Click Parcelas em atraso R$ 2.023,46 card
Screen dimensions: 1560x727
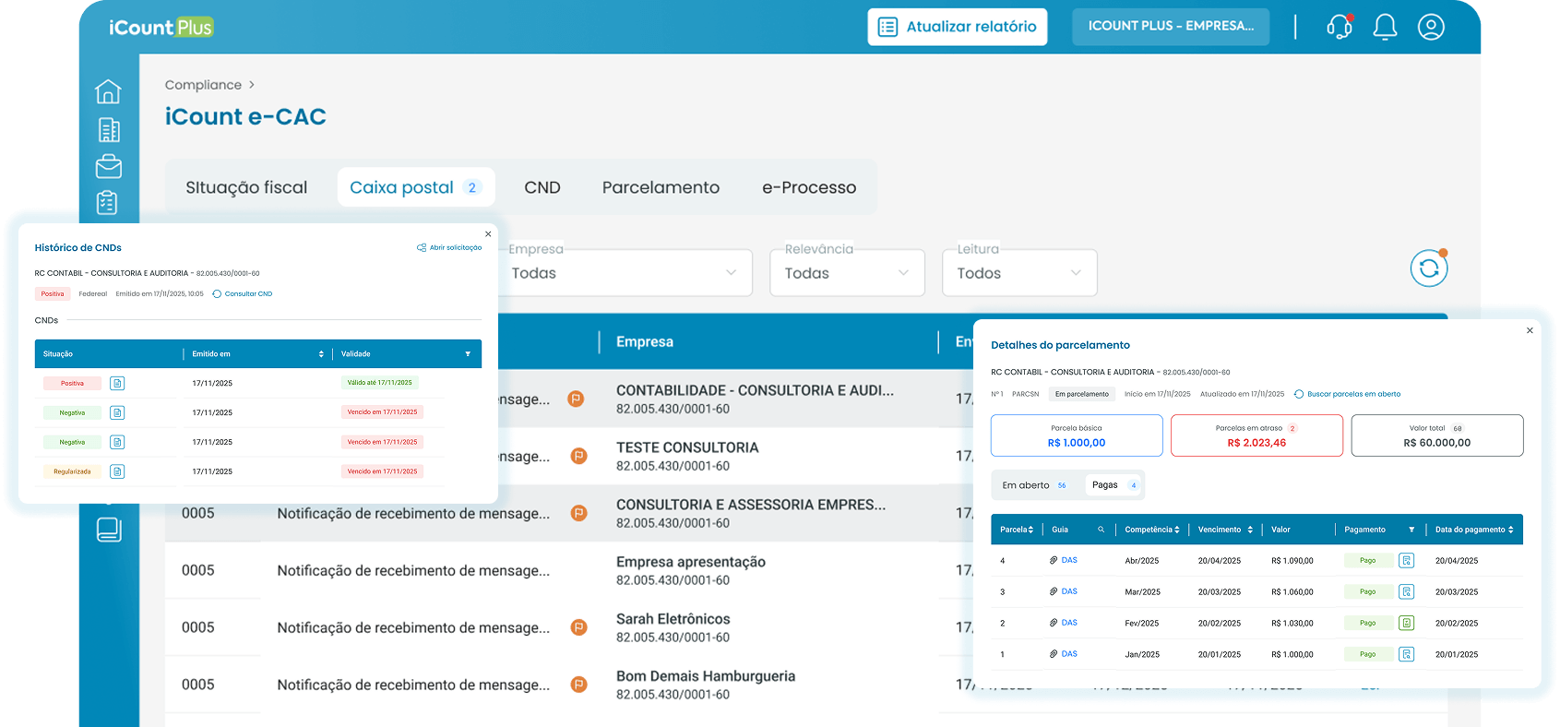point(1256,435)
